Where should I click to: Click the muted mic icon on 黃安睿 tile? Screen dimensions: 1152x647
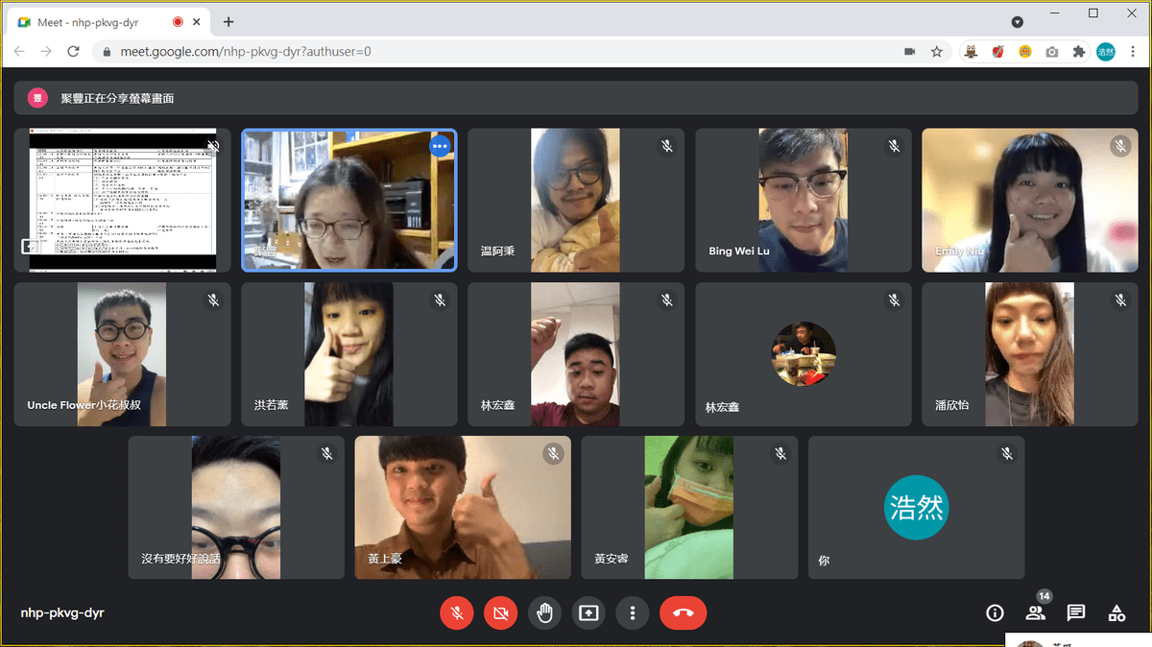pos(780,454)
